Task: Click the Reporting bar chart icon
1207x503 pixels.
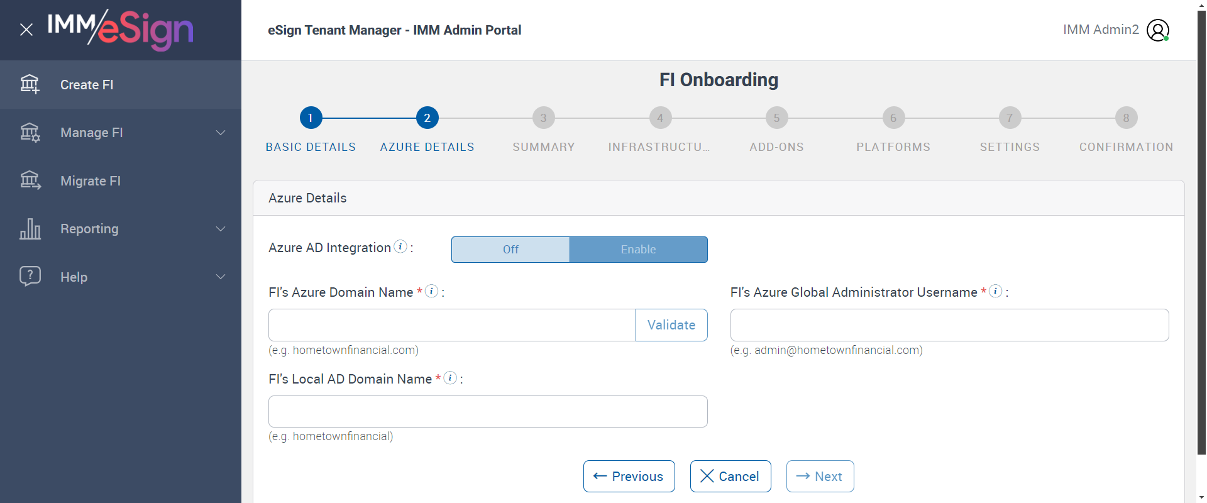Action: point(30,229)
